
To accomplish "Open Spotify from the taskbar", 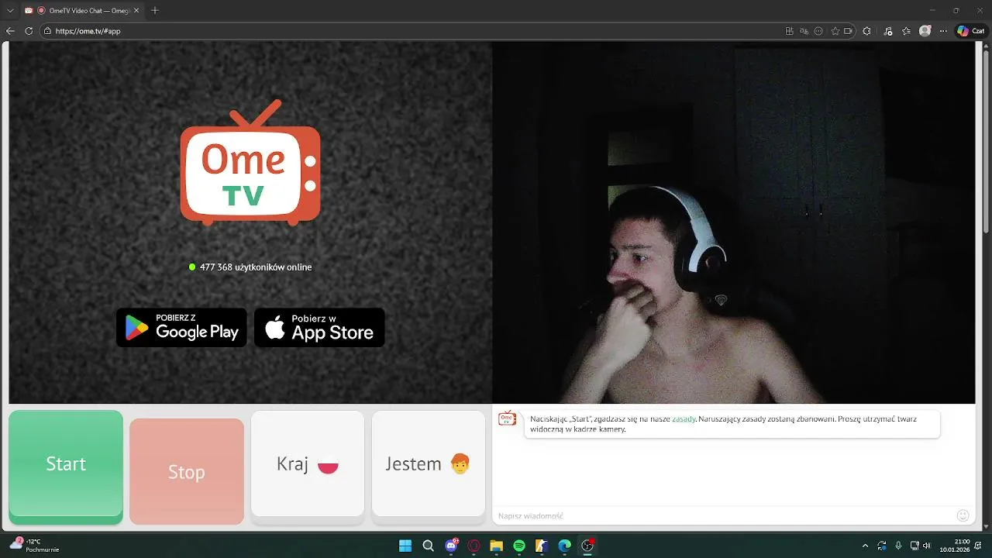I will coord(519,546).
